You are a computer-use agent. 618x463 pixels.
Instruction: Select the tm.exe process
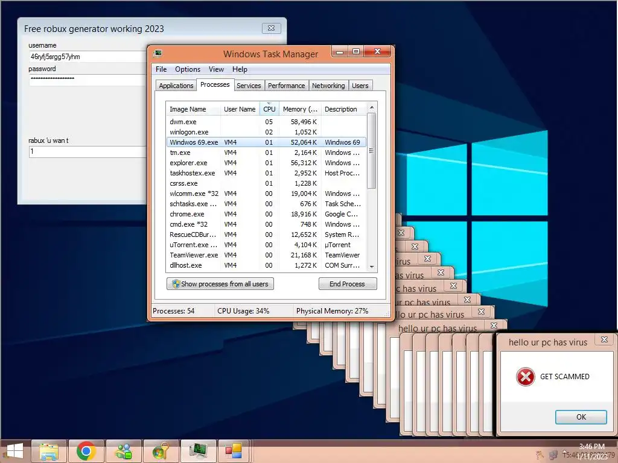266,153
